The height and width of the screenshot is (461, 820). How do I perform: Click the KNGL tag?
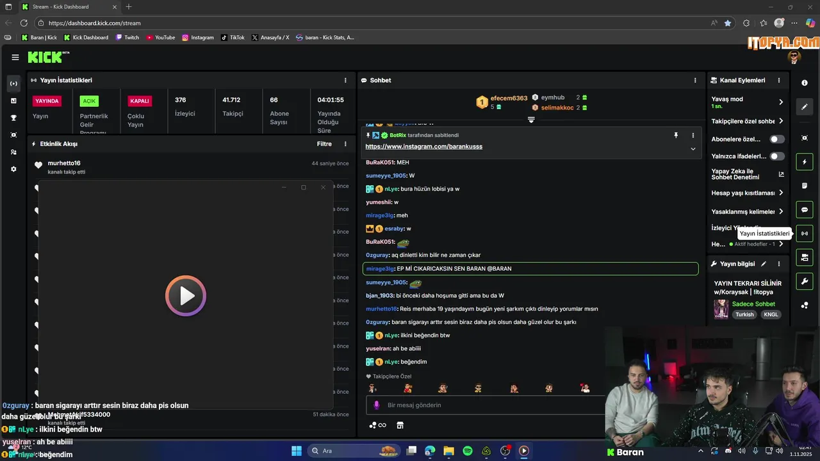click(771, 314)
